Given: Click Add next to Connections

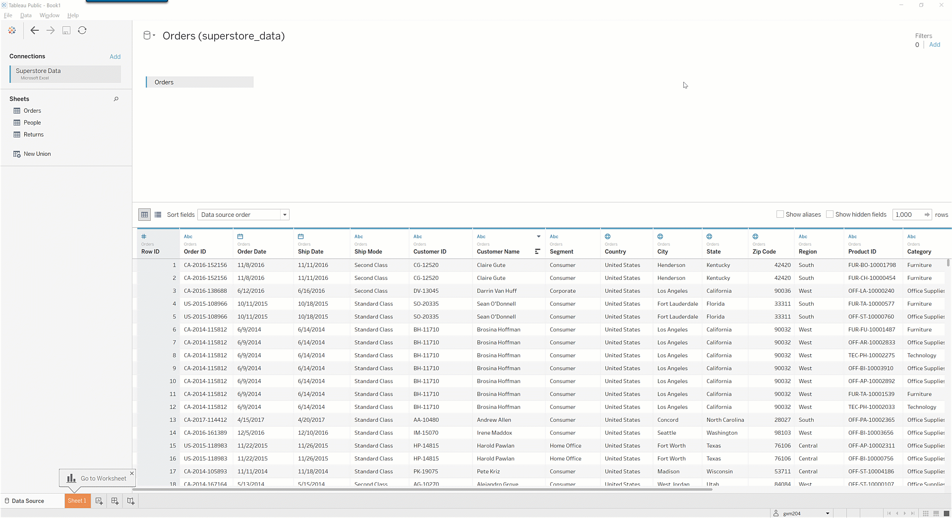Looking at the screenshot, I should (115, 57).
